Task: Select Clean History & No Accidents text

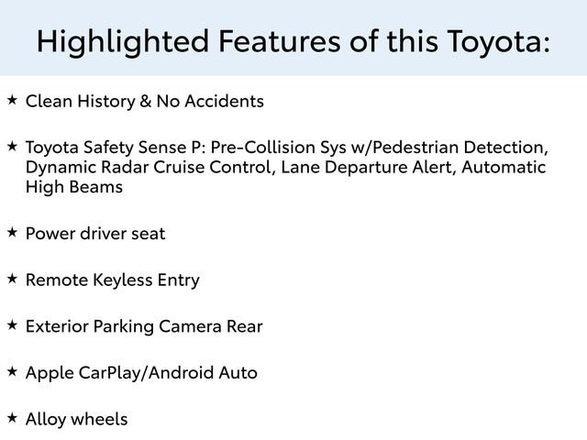Action: pos(145,102)
